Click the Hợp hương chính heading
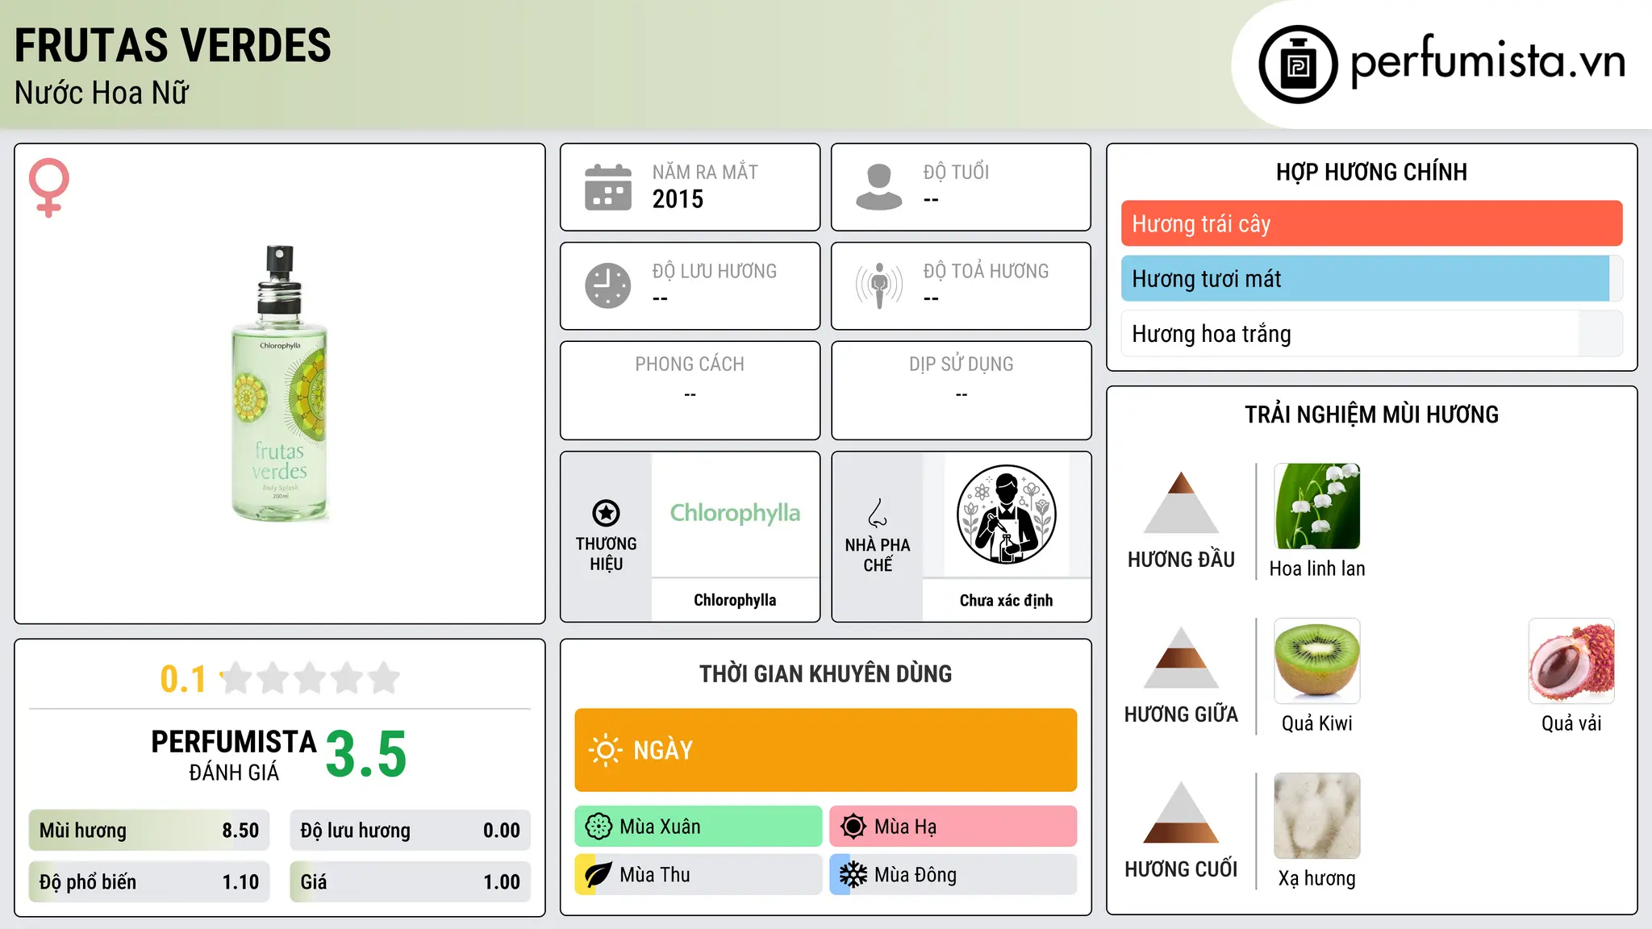The image size is (1652, 929). 1371,172
